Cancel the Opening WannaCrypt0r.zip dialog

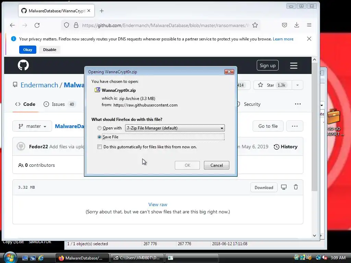click(x=217, y=165)
